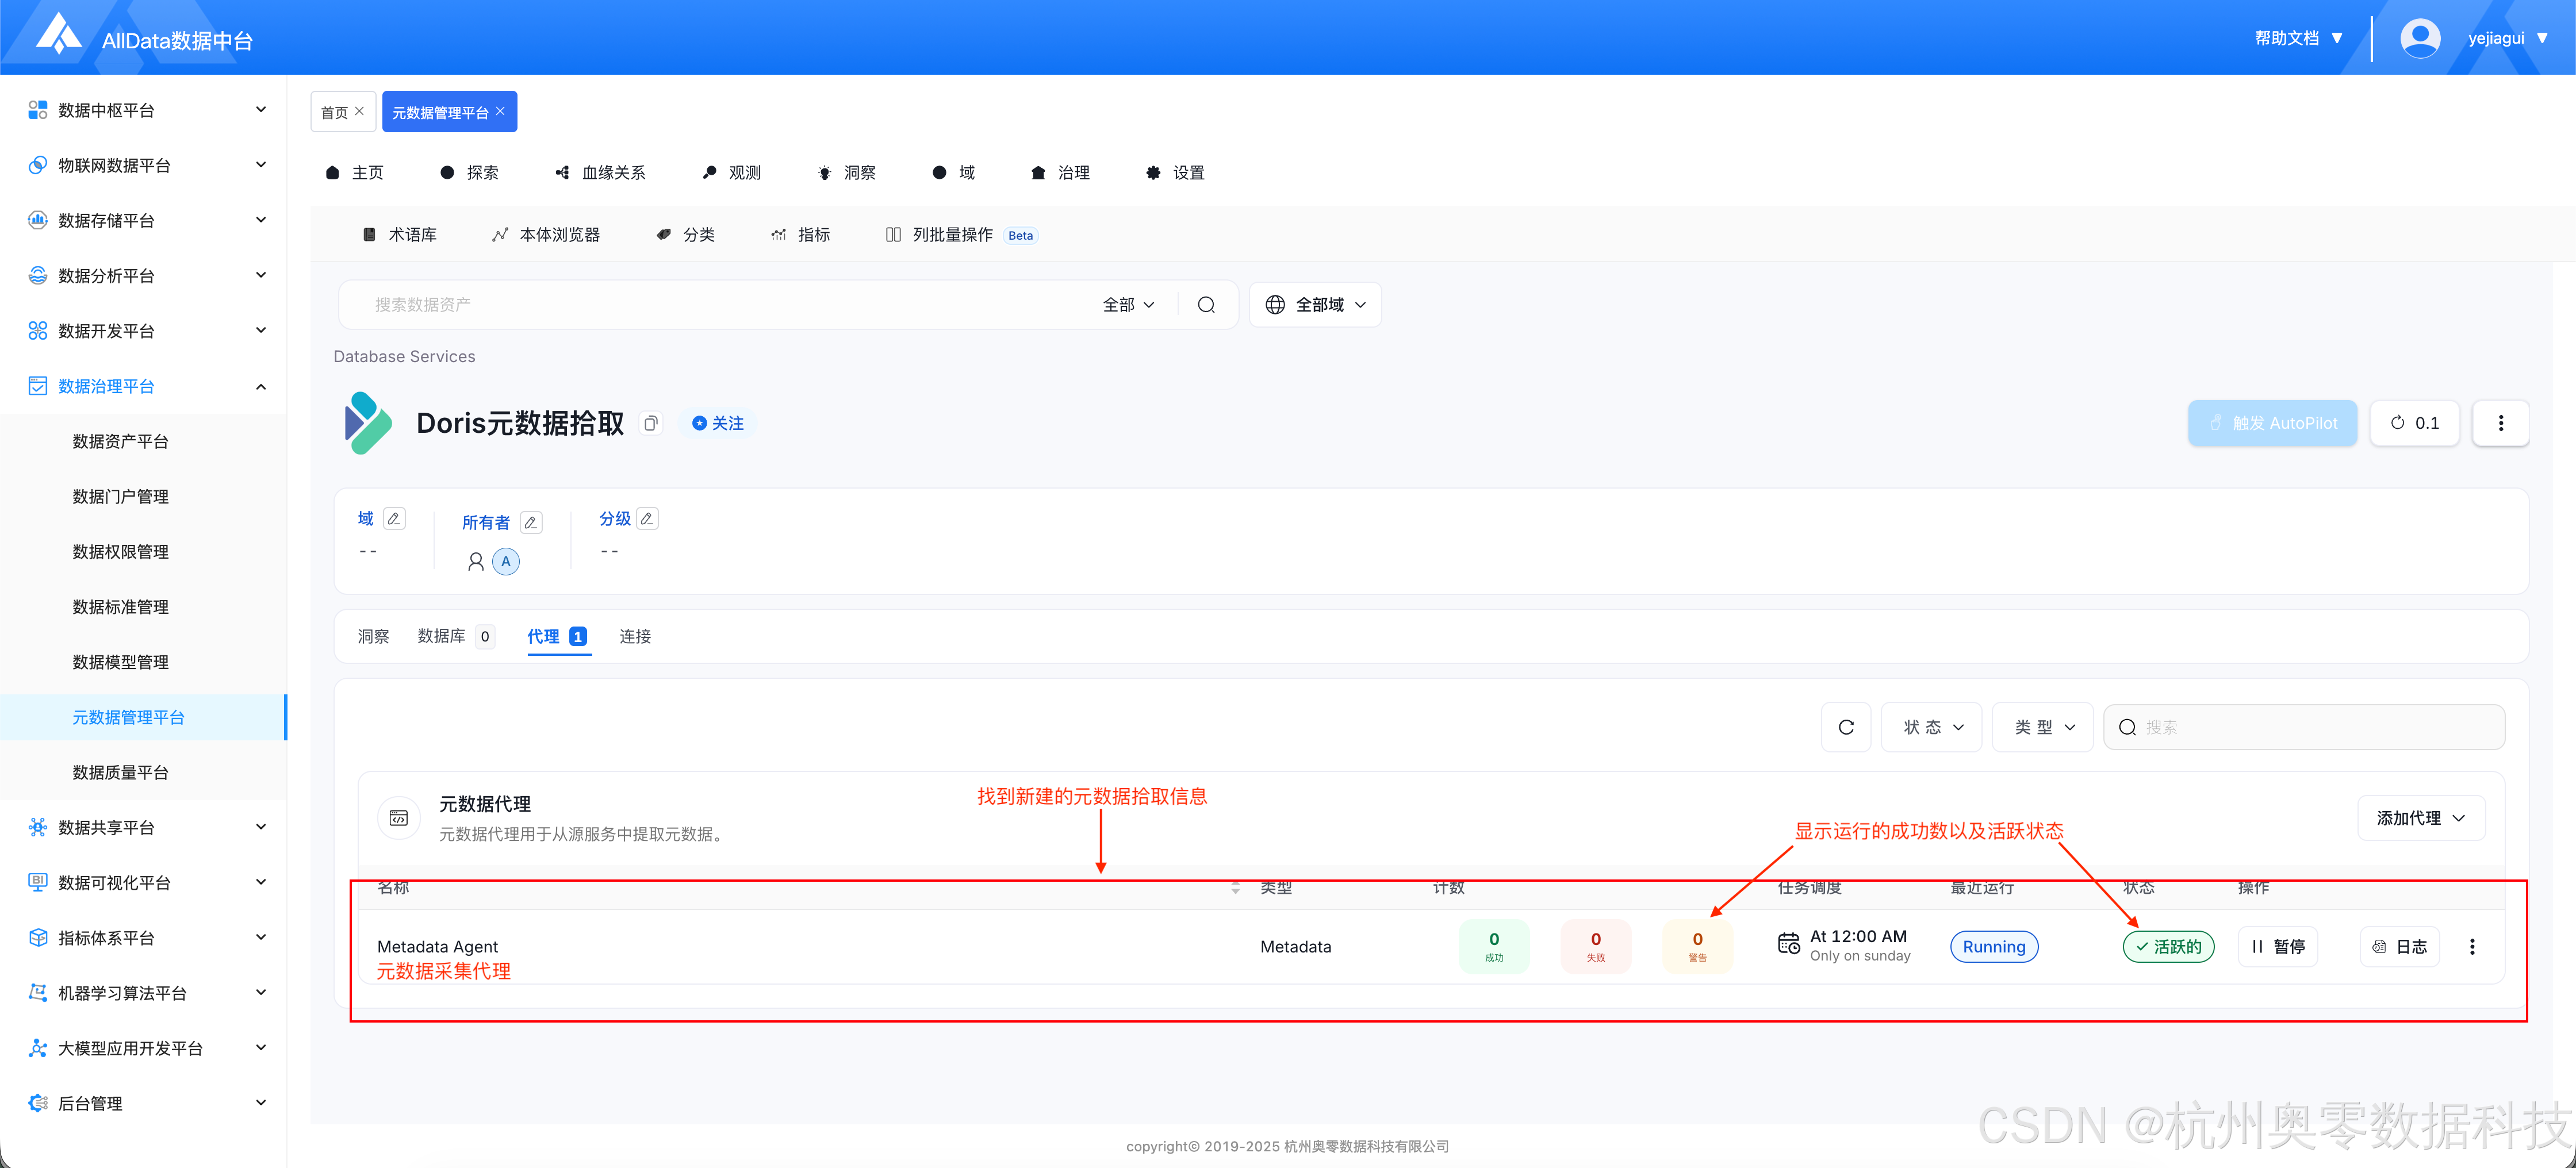Click the edit pencil next to 域
This screenshot has height=1168, width=2576.
coord(394,518)
